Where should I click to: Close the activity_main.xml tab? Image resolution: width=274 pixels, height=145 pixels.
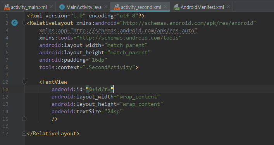click(x=51, y=7)
